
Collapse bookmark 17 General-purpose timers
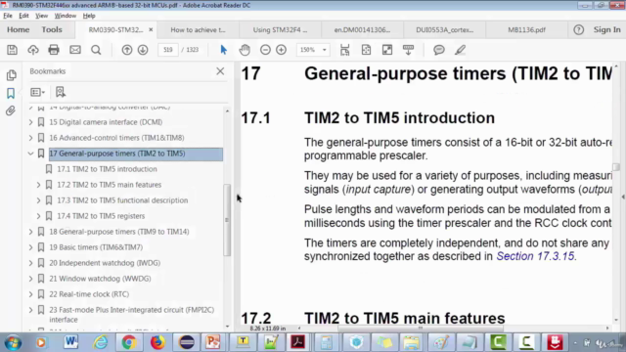[30, 154]
